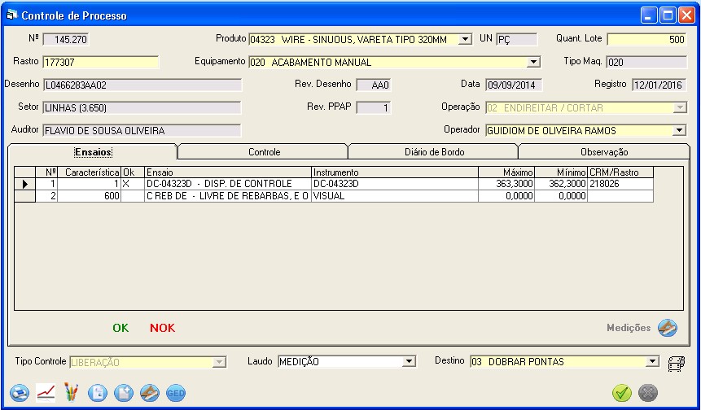Click the gray cancel X button
The width and height of the screenshot is (701, 410).
coord(648,393)
